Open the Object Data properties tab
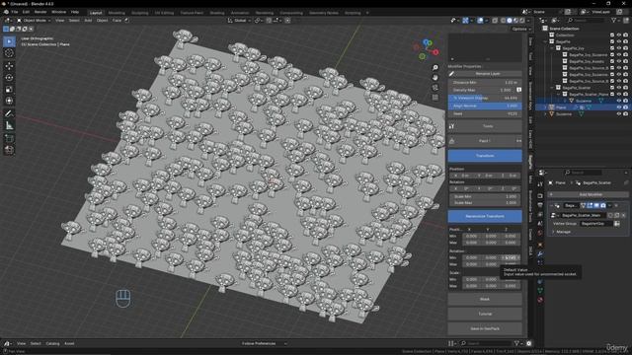The image size is (632, 355). [540, 291]
